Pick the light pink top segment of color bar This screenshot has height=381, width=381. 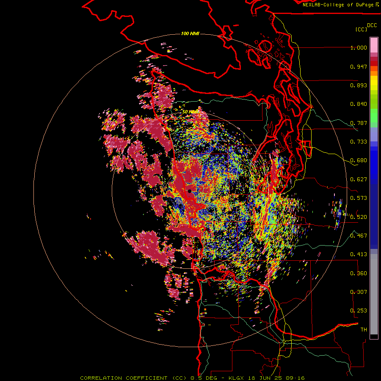pos(374,45)
